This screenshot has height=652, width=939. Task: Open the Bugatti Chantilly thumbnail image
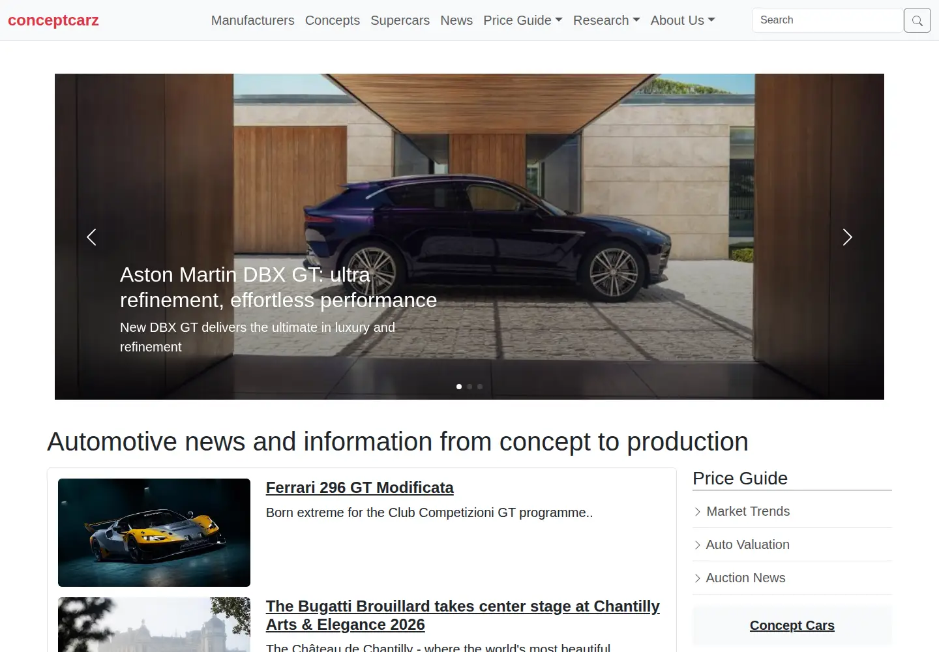(x=154, y=625)
